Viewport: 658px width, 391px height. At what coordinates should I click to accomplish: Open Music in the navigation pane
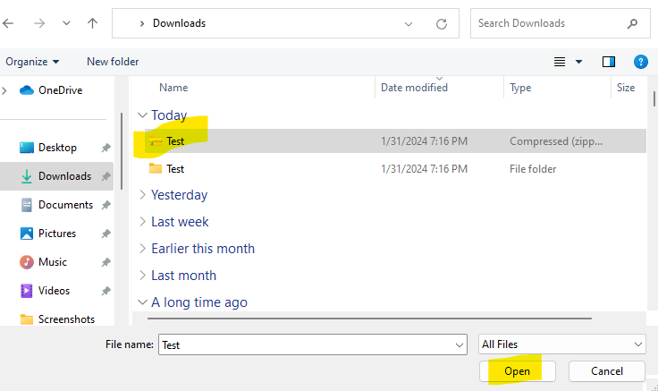pyautogui.click(x=53, y=262)
